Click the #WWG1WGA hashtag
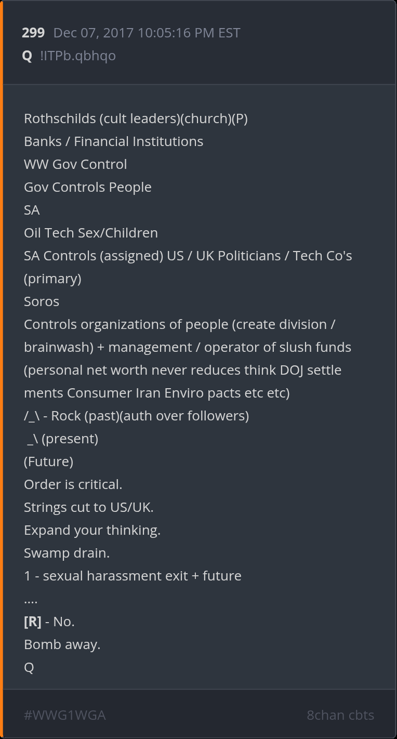The image size is (397, 739). pyautogui.click(x=64, y=715)
